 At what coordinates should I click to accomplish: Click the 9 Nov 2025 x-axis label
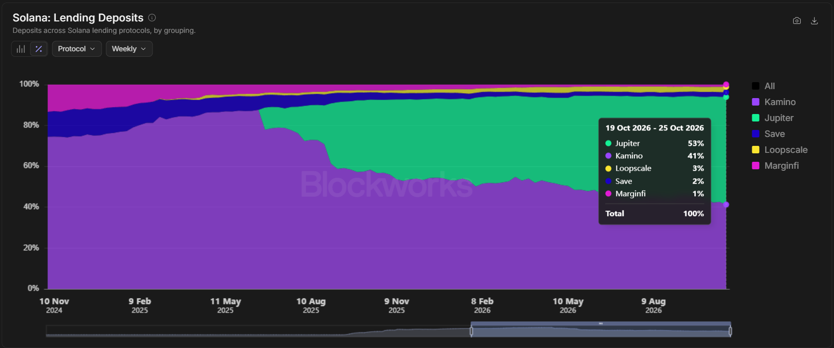pyautogui.click(x=397, y=306)
